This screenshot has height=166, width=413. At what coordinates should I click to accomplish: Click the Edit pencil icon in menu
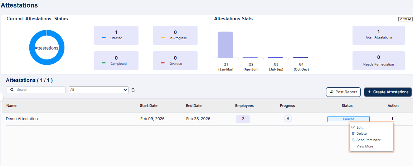[353, 127]
